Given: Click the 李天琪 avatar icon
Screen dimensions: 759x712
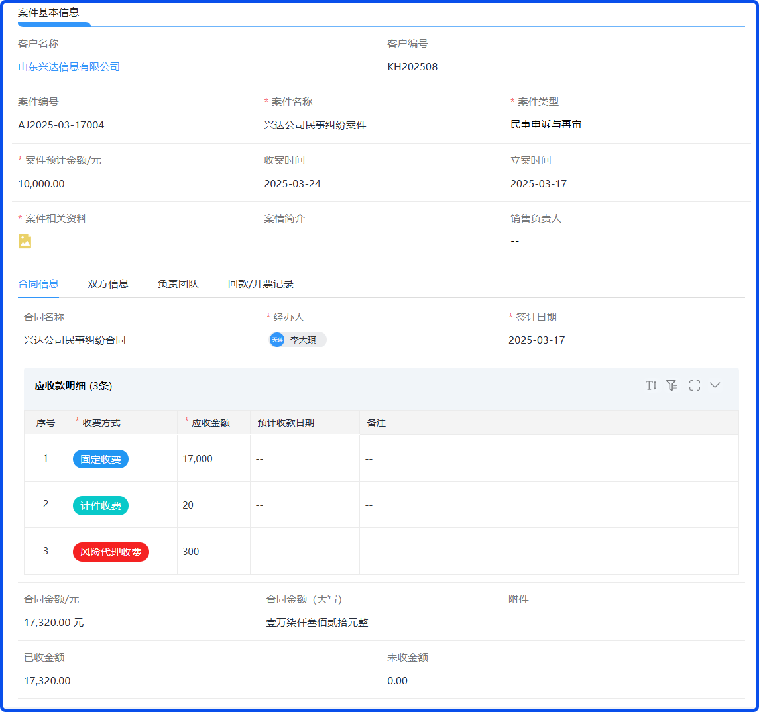Looking at the screenshot, I should pos(277,340).
